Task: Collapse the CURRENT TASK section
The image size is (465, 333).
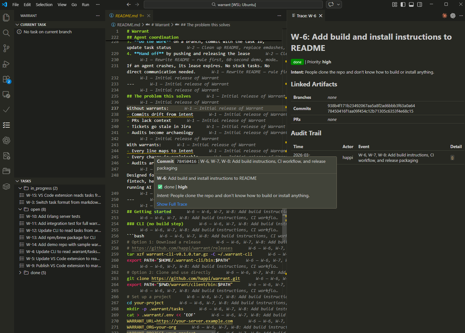Action: [18, 25]
